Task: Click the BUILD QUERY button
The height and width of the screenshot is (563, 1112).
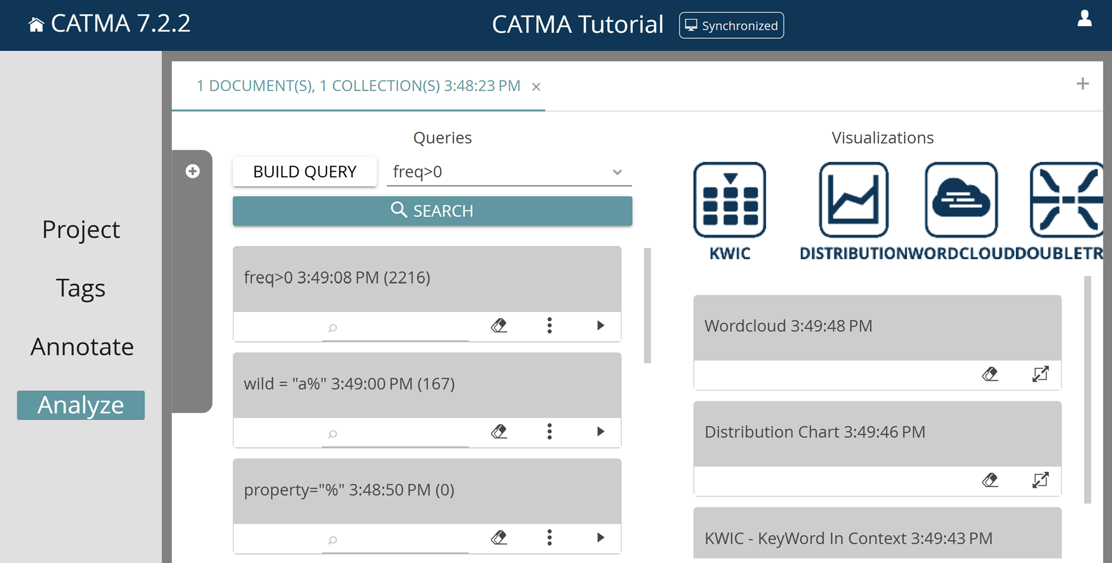Action: 305,172
